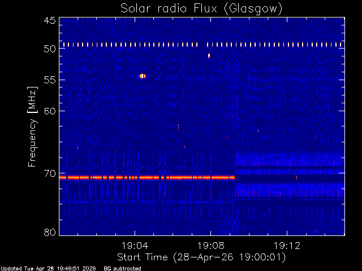Click the bright burst near 55 MHz
This screenshot has width=362, height=271.
(143, 76)
